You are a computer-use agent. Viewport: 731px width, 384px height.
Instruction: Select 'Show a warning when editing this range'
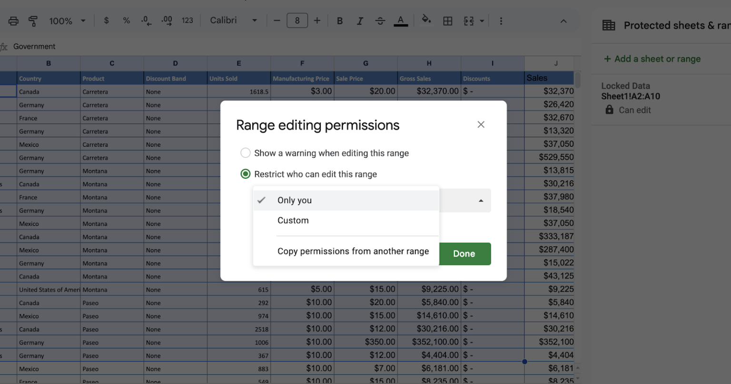[246, 153]
